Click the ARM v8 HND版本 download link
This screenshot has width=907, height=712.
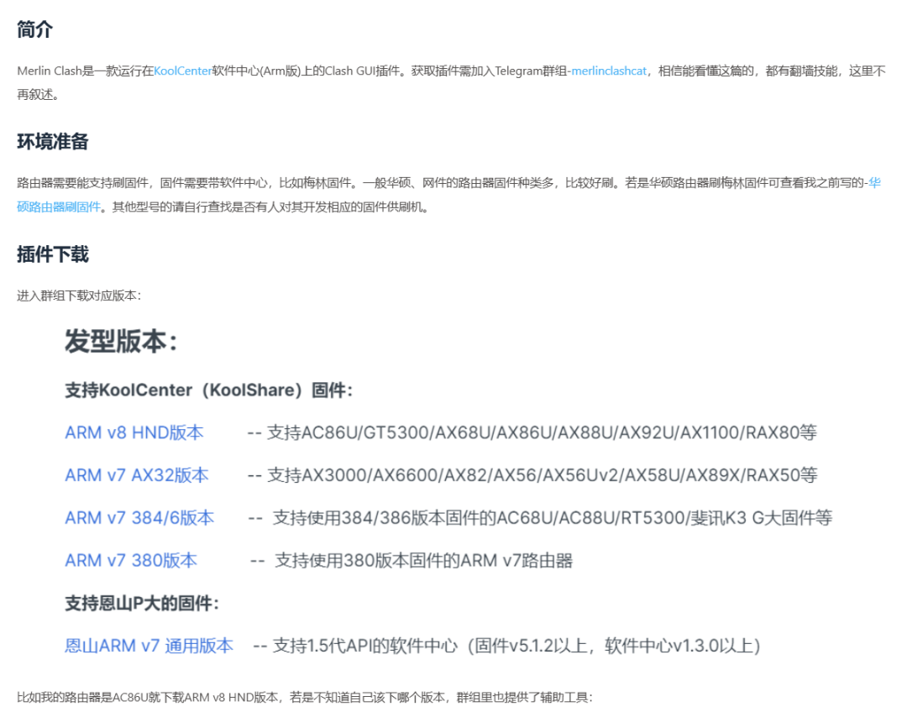[134, 432]
